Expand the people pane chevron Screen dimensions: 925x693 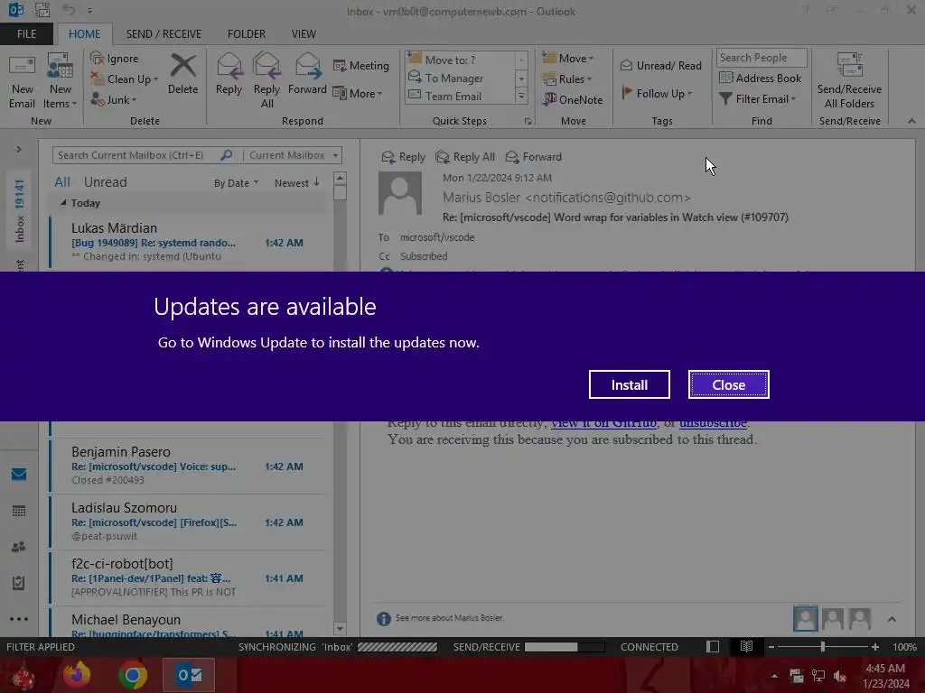[x=892, y=619]
